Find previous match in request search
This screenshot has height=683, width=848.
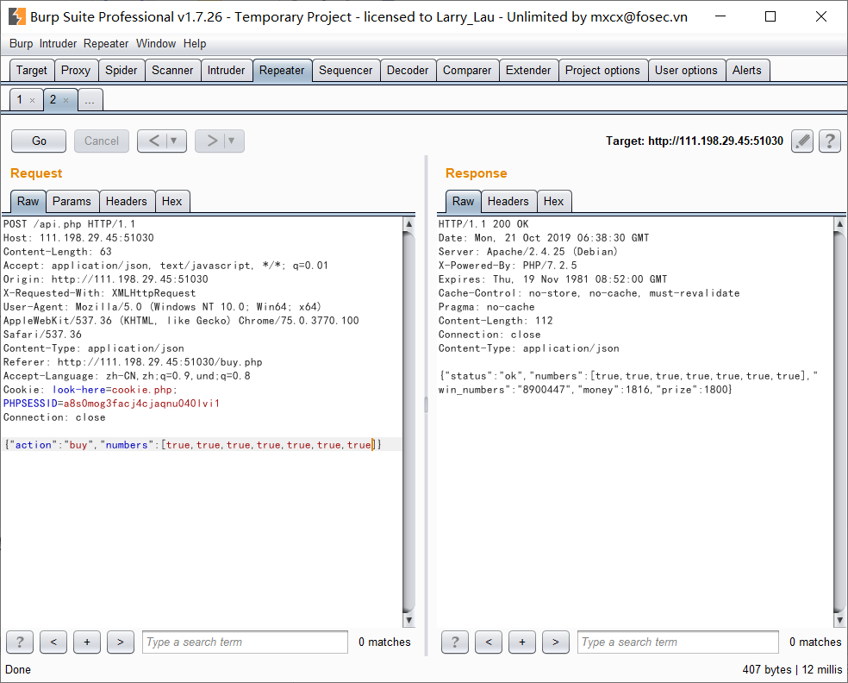pos(53,642)
